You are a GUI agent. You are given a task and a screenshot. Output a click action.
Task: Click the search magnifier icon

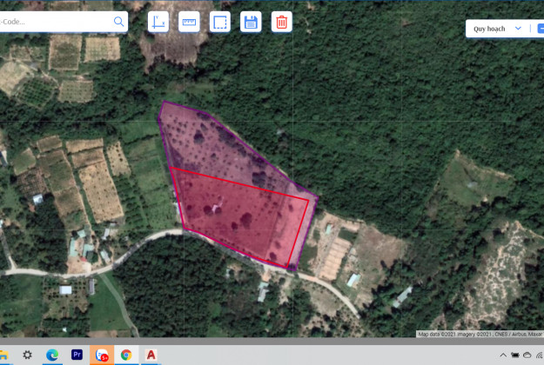pos(118,21)
